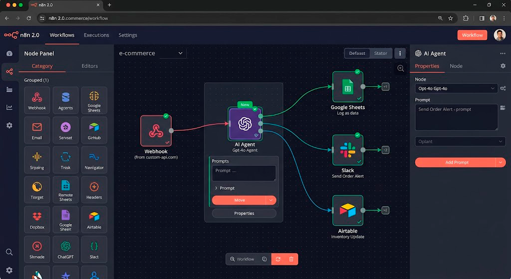The width and height of the screenshot is (511, 279).
Task: Open AI Agent panel ellipsis menu
Action: pyautogui.click(x=503, y=53)
